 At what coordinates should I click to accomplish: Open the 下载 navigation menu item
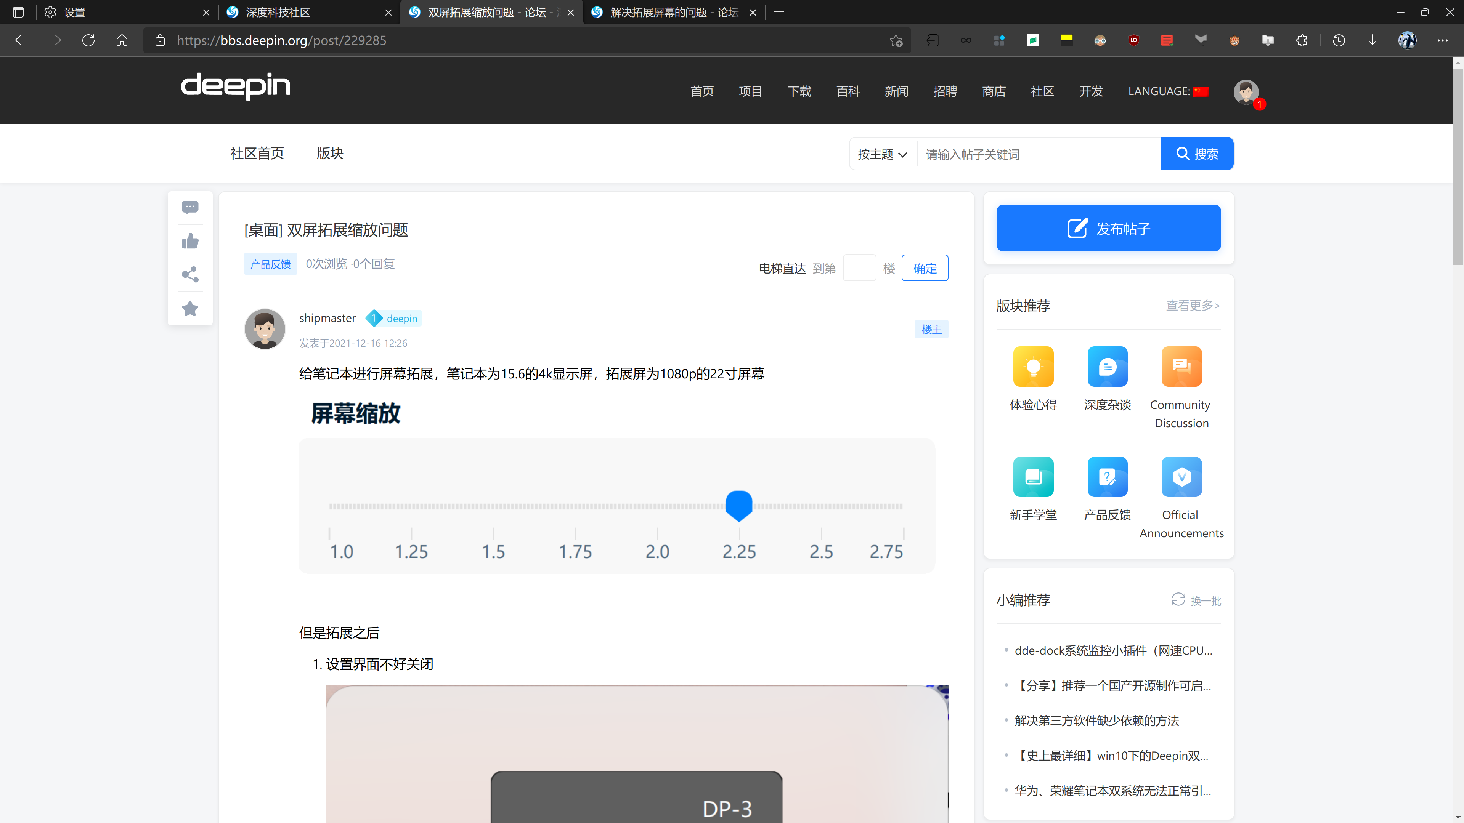799,91
